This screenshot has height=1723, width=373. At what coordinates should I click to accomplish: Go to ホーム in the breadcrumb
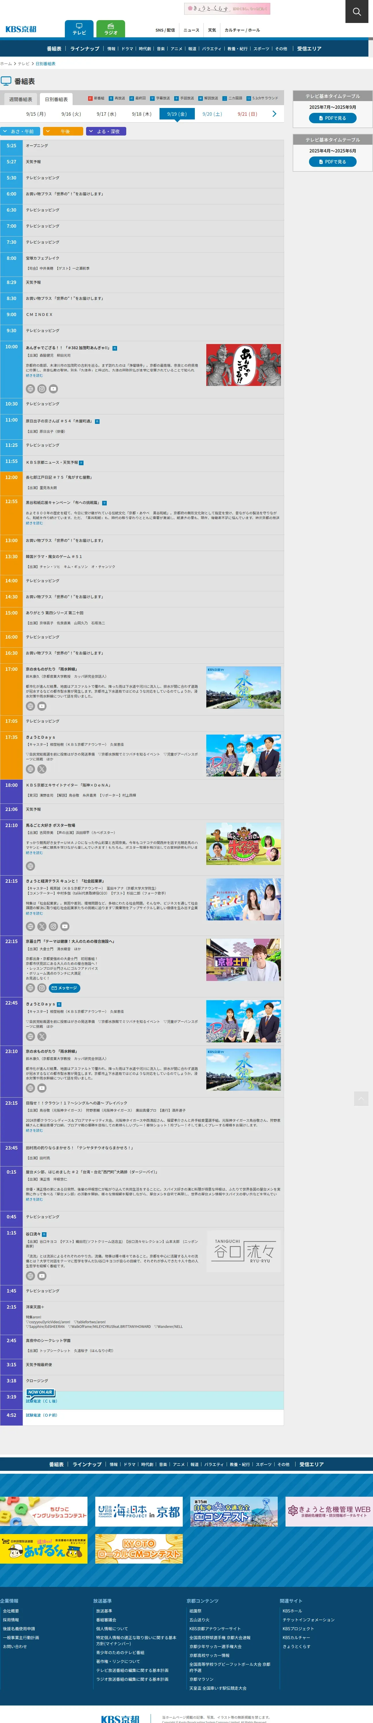pos(6,63)
